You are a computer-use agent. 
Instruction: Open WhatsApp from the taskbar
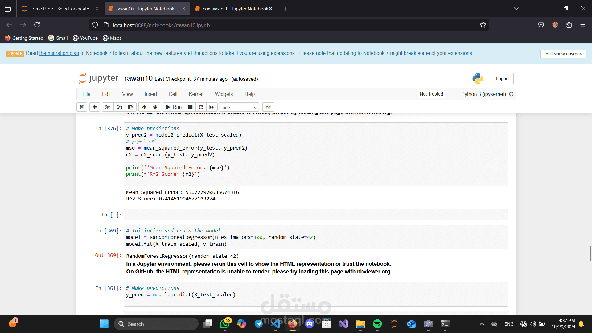(x=225, y=324)
